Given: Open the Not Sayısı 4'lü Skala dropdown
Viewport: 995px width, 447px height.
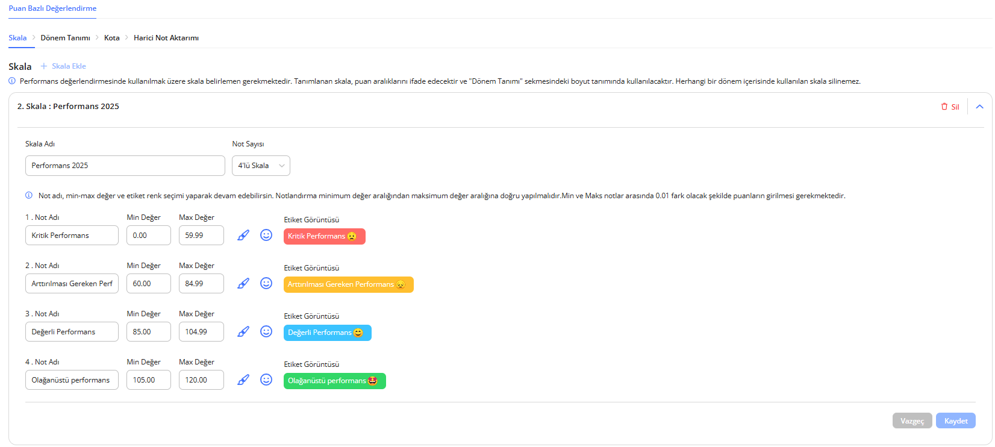Looking at the screenshot, I should click(261, 166).
